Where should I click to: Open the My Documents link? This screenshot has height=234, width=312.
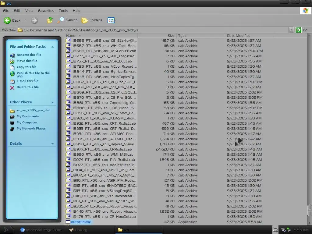(x=28, y=116)
